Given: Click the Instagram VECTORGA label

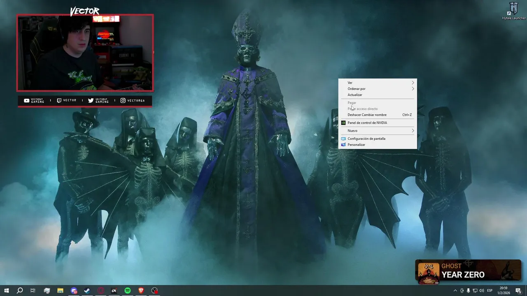Looking at the screenshot, I should coord(132,100).
